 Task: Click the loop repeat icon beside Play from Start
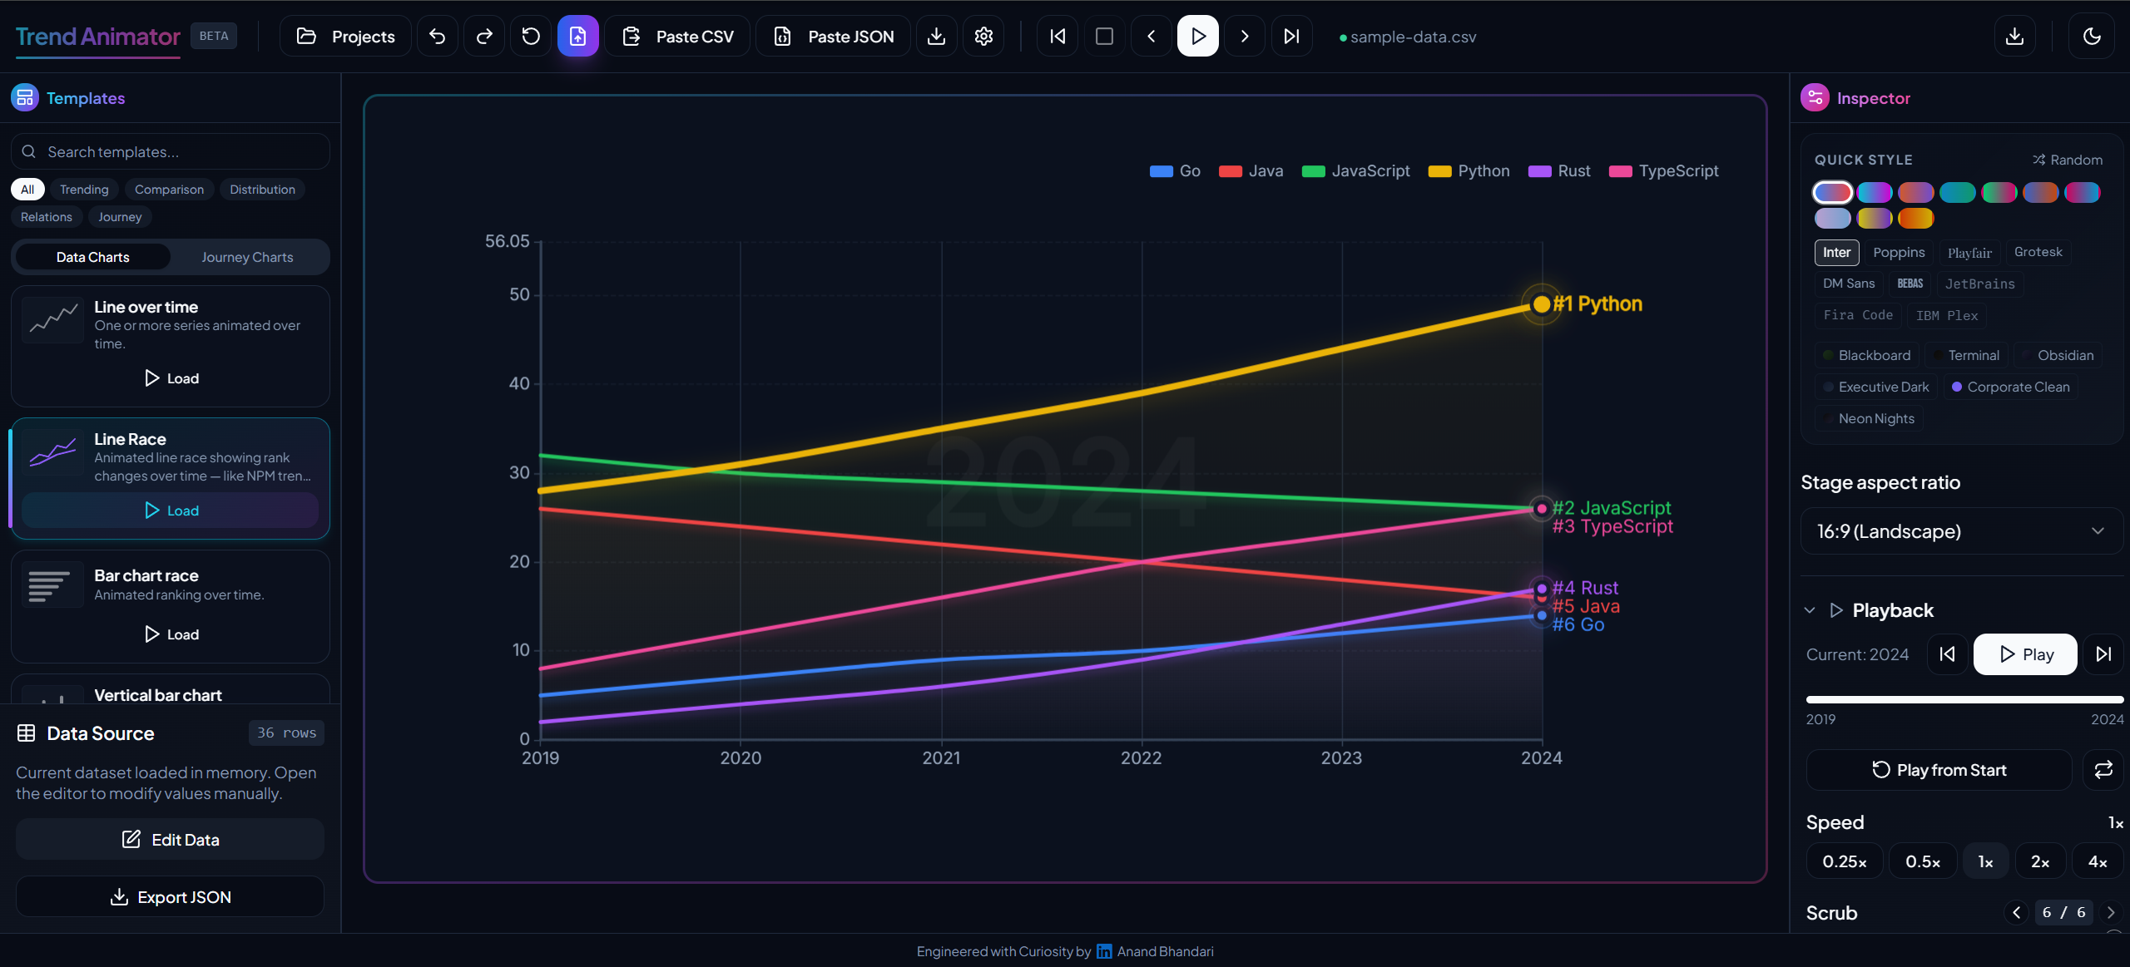[2103, 770]
